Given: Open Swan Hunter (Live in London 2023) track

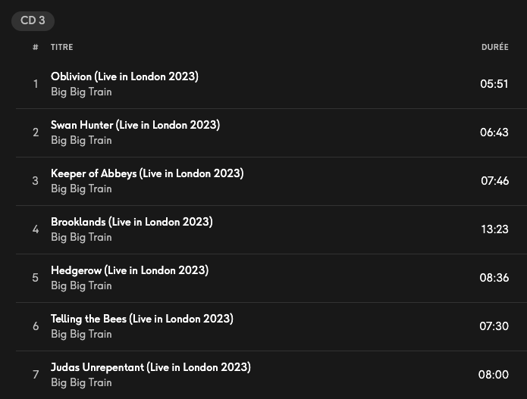Looking at the screenshot, I should point(135,125).
